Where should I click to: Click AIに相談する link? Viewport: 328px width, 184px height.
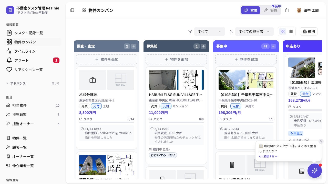(x=268, y=156)
